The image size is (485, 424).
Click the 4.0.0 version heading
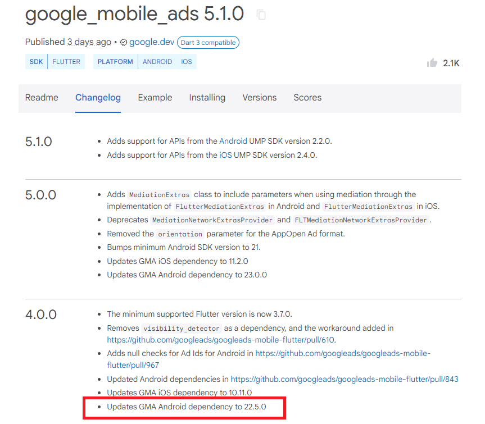point(41,314)
